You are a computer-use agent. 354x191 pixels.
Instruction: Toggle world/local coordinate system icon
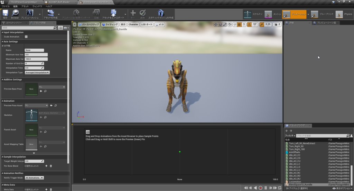[230, 25]
